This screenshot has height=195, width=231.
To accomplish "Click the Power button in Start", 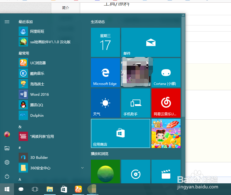I will [7, 176].
